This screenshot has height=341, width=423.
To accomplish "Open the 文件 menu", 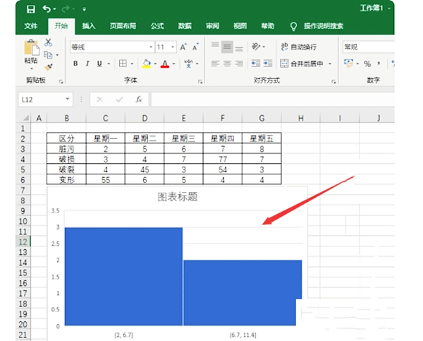I will tap(31, 26).
